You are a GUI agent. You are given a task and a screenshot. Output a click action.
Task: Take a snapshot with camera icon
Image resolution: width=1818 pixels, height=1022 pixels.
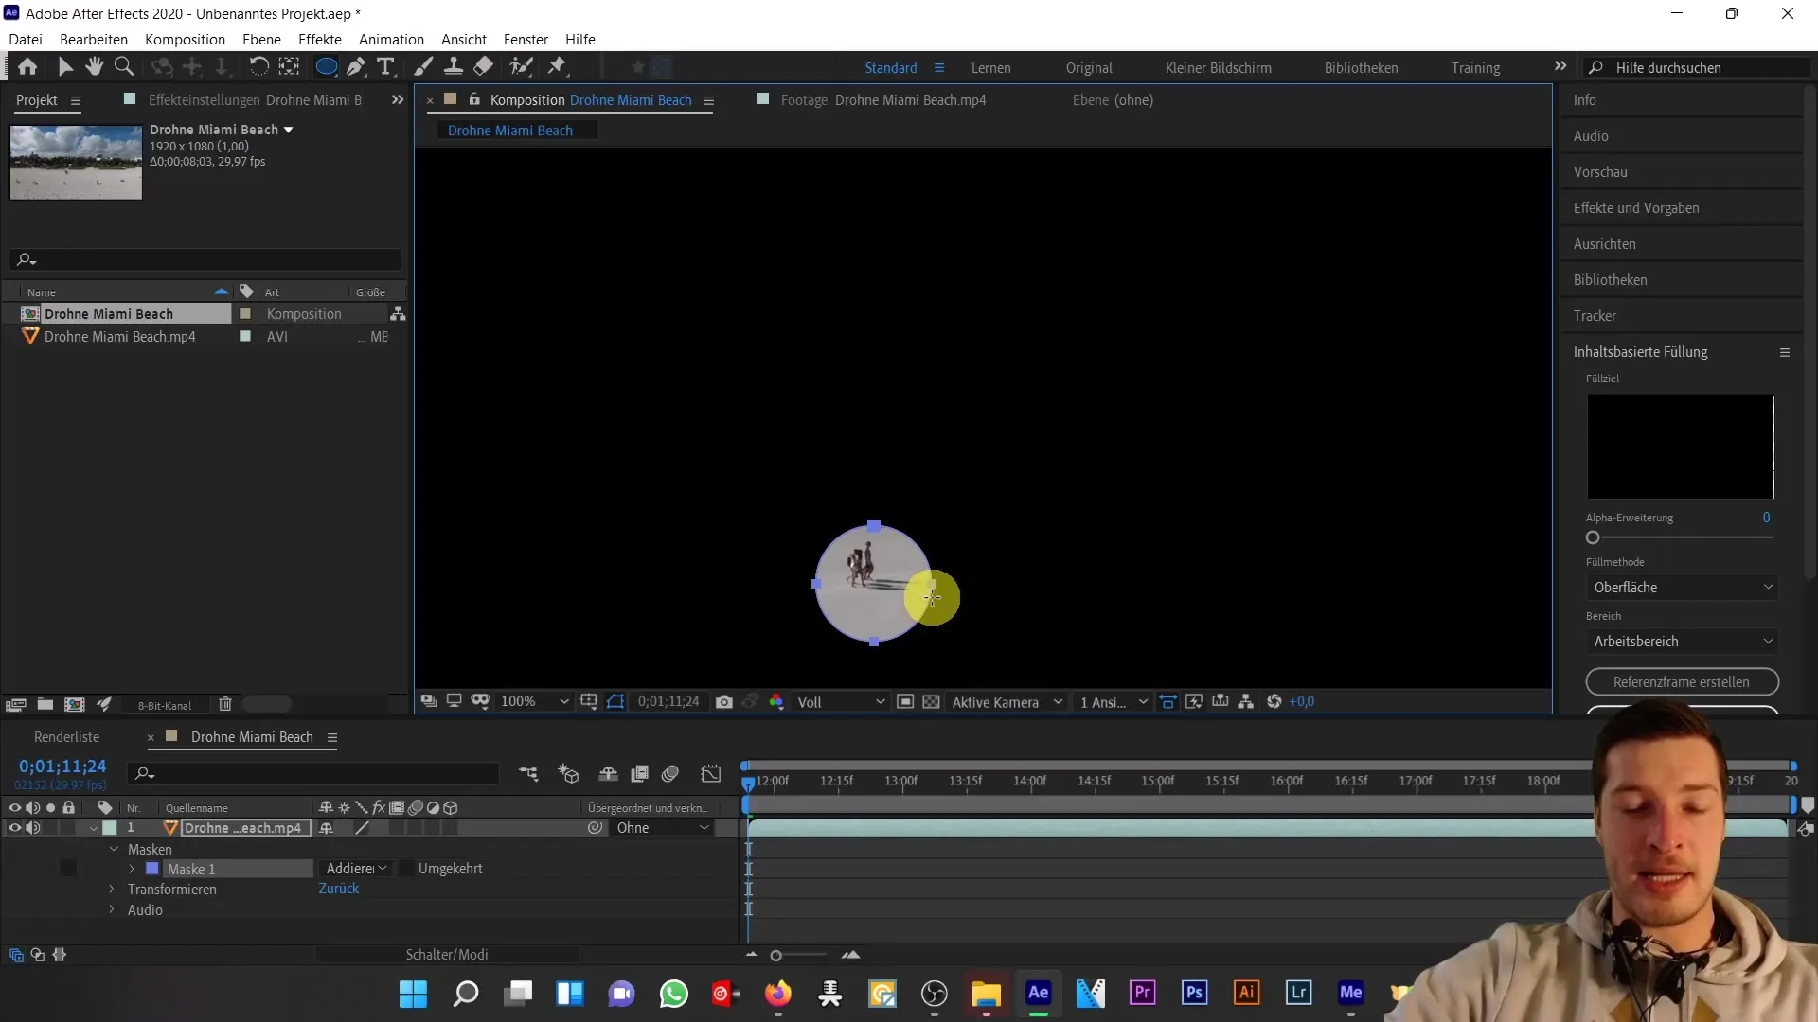click(724, 701)
